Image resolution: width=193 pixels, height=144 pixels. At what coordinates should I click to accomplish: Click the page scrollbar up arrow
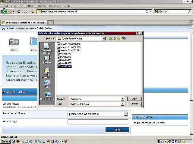click(x=191, y=27)
